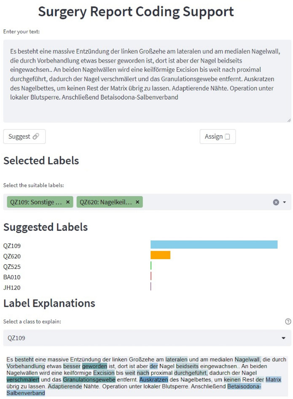Click the link icon on Suggest button
The height and width of the screenshot is (399, 293).
click(36, 137)
